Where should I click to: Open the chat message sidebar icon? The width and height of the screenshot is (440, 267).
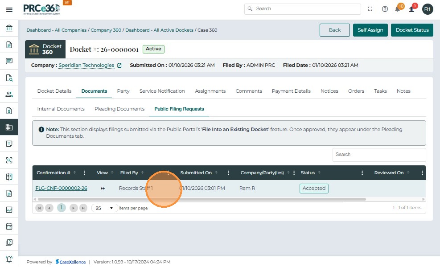(9, 61)
